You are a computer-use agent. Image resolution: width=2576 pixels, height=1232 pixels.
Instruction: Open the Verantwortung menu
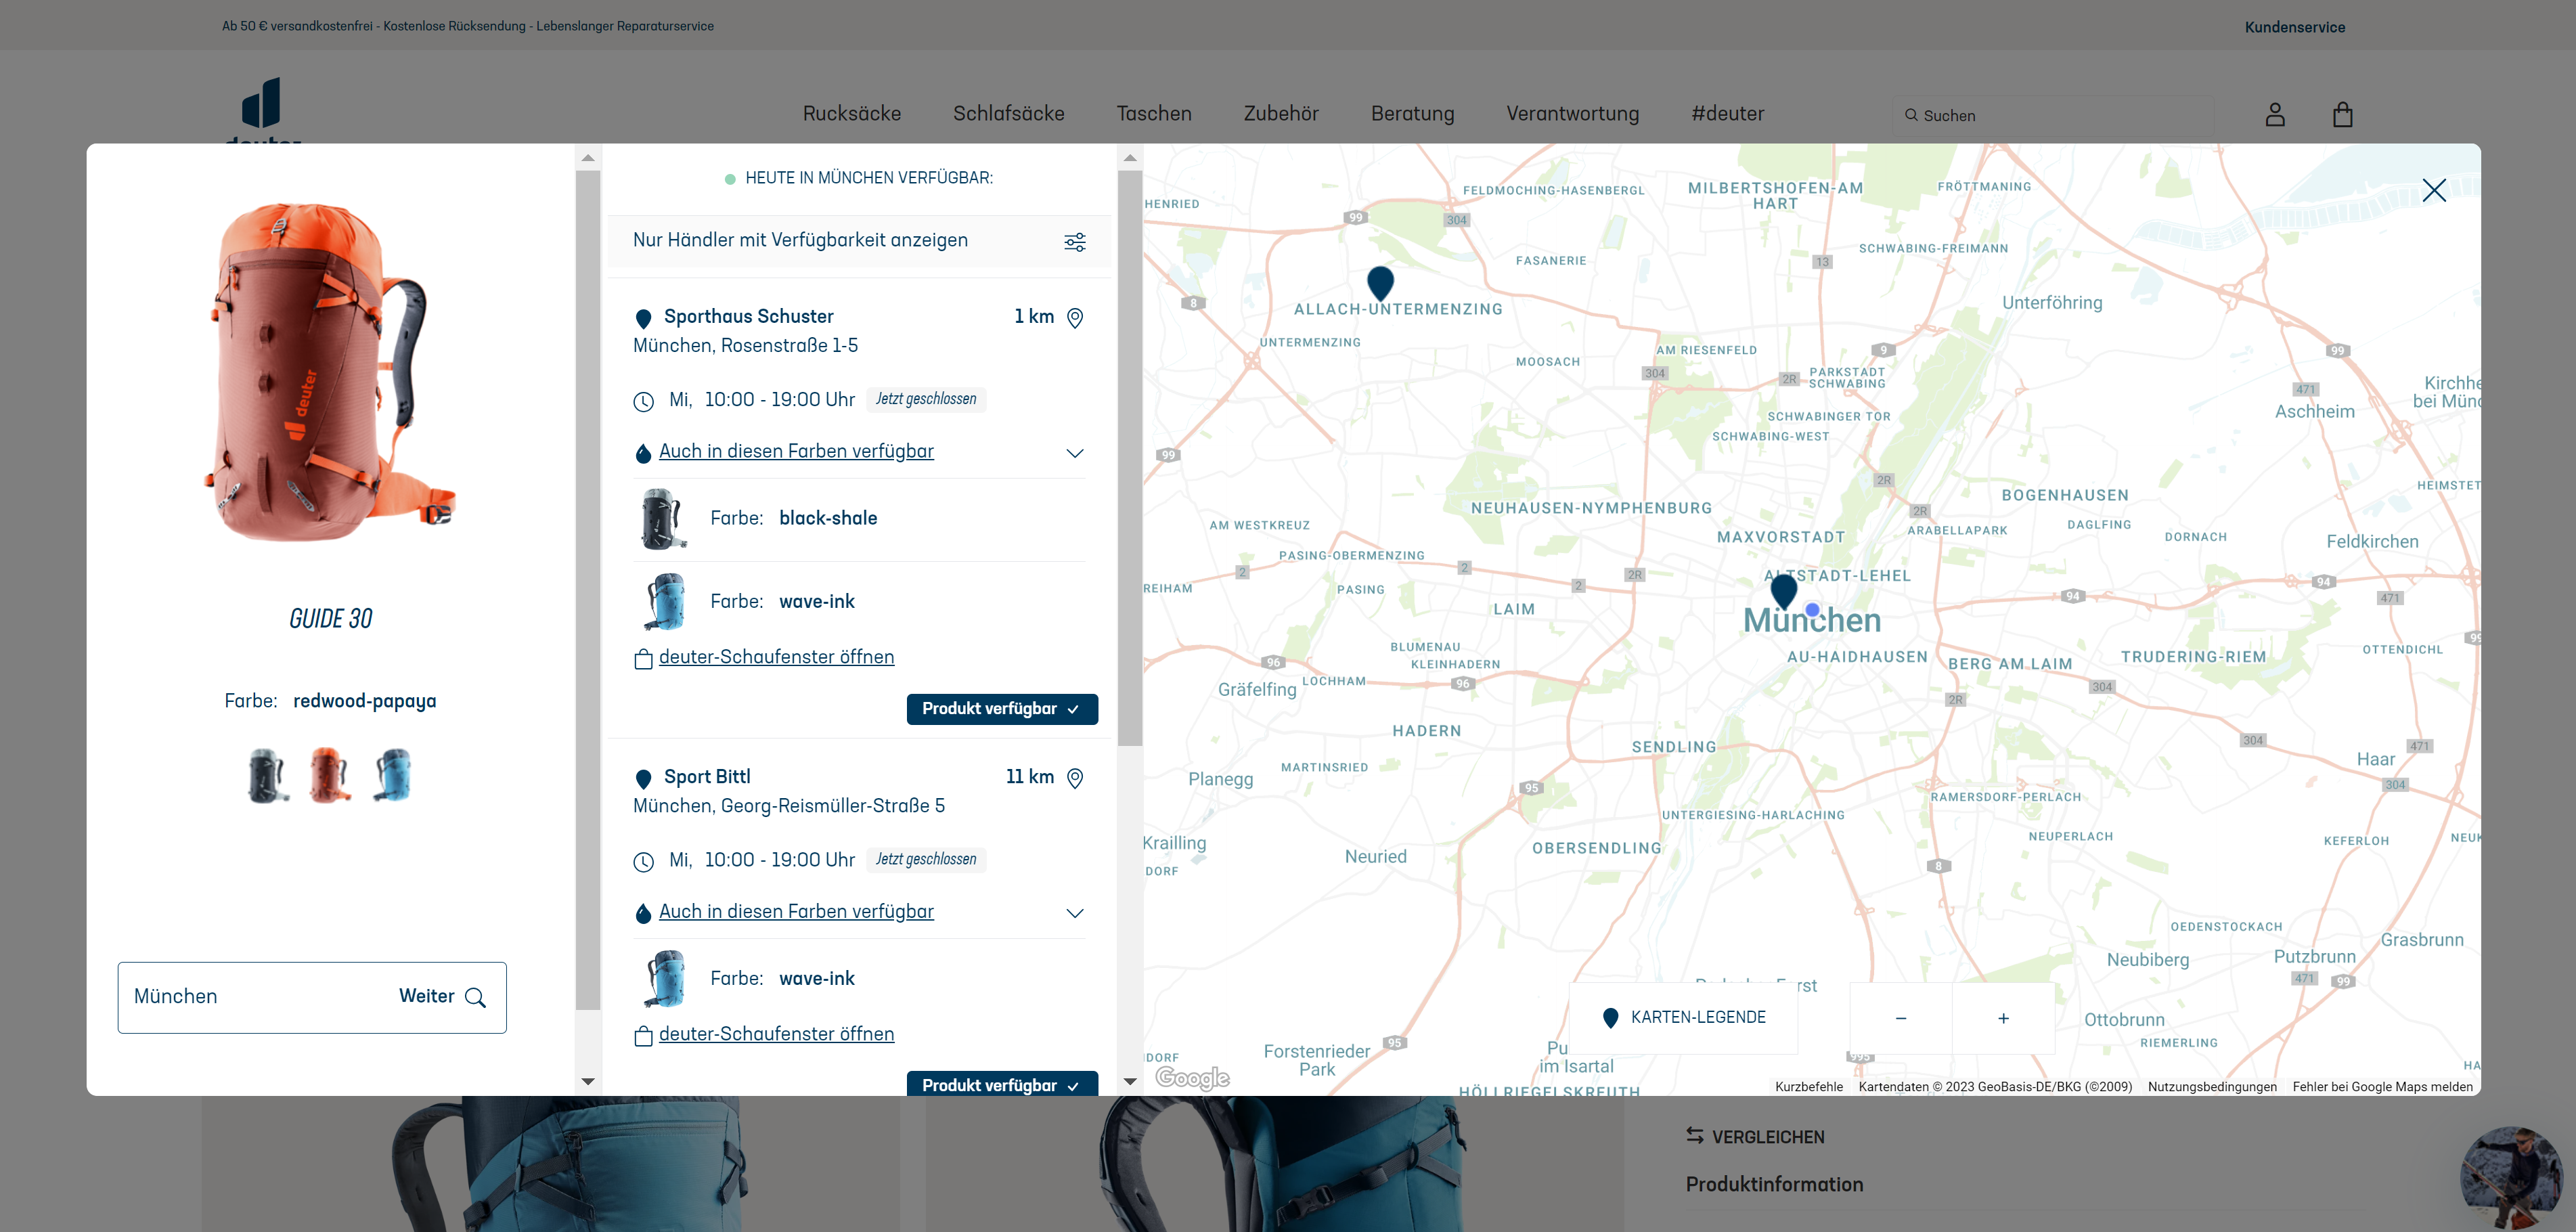point(1572,114)
